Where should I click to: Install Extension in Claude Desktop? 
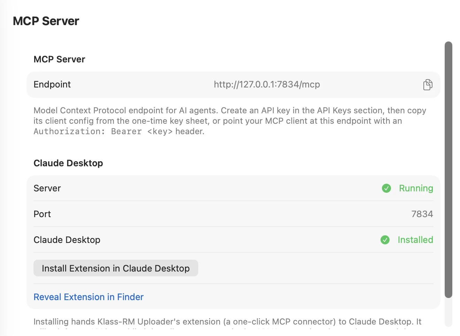click(116, 268)
